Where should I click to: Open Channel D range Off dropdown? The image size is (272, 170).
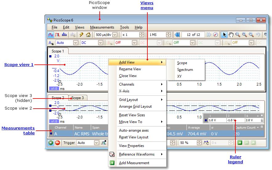coord(251,43)
